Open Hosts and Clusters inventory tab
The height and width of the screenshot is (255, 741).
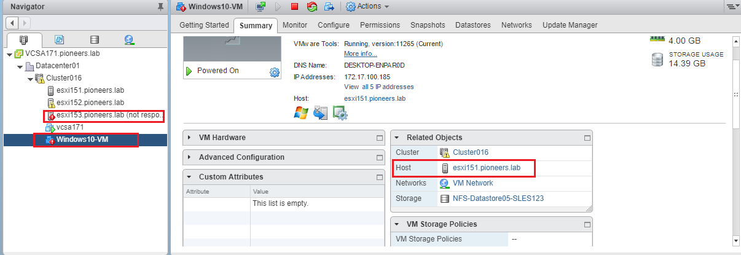[x=23, y=40]
